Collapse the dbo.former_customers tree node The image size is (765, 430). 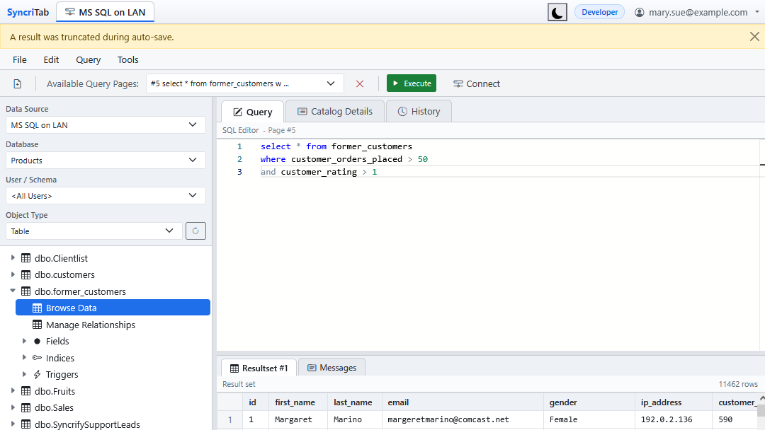tap(13, 291)
